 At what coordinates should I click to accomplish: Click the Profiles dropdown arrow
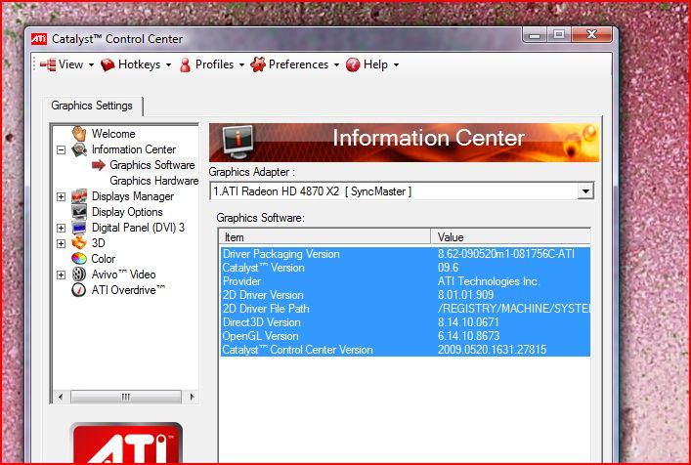click(241, 65)
